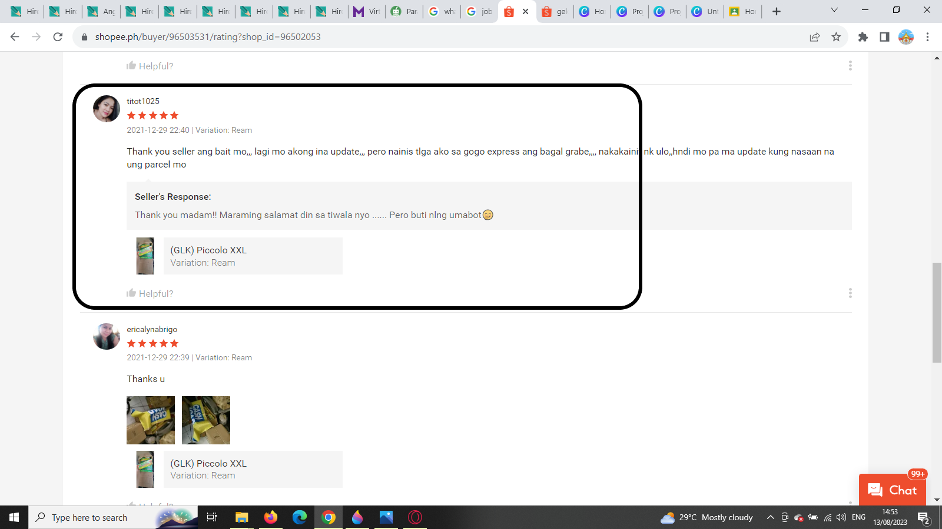Close the active Shopee tab
This screenshot has height=529, width=942.
tap(526, 11)
